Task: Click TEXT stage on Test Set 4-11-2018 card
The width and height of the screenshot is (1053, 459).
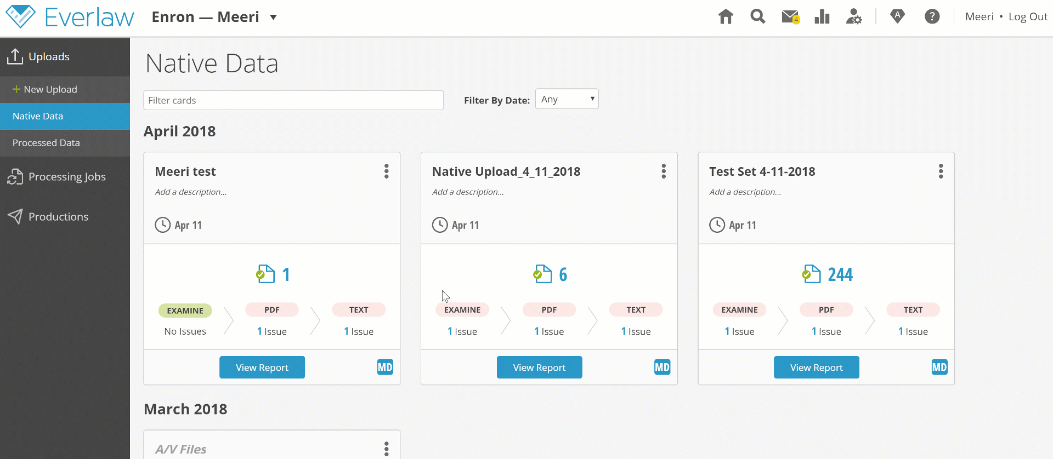Action: point(913,309)
